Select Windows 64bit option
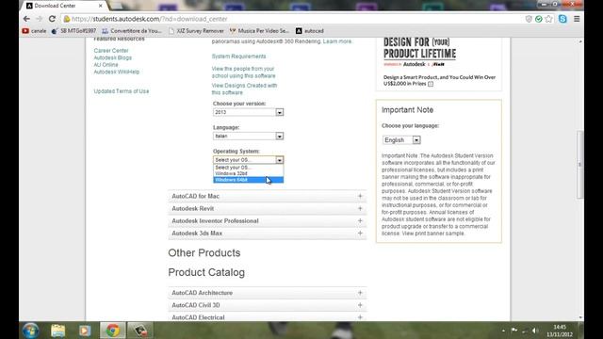 point(249,180)
